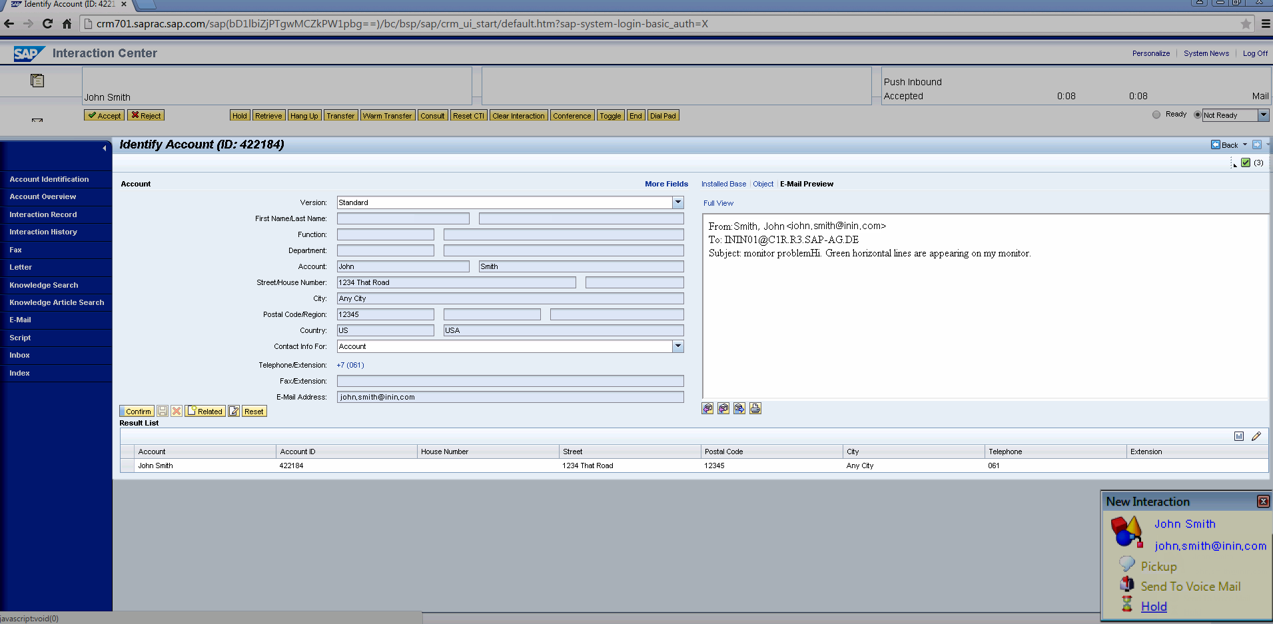Viewport: 1273px width, 624px height.
Task: Bookmark the page with the star icon
Action: [x=1245, y=24]
